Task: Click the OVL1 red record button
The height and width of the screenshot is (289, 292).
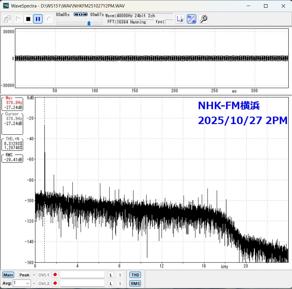Action: [x=55, y=275]
